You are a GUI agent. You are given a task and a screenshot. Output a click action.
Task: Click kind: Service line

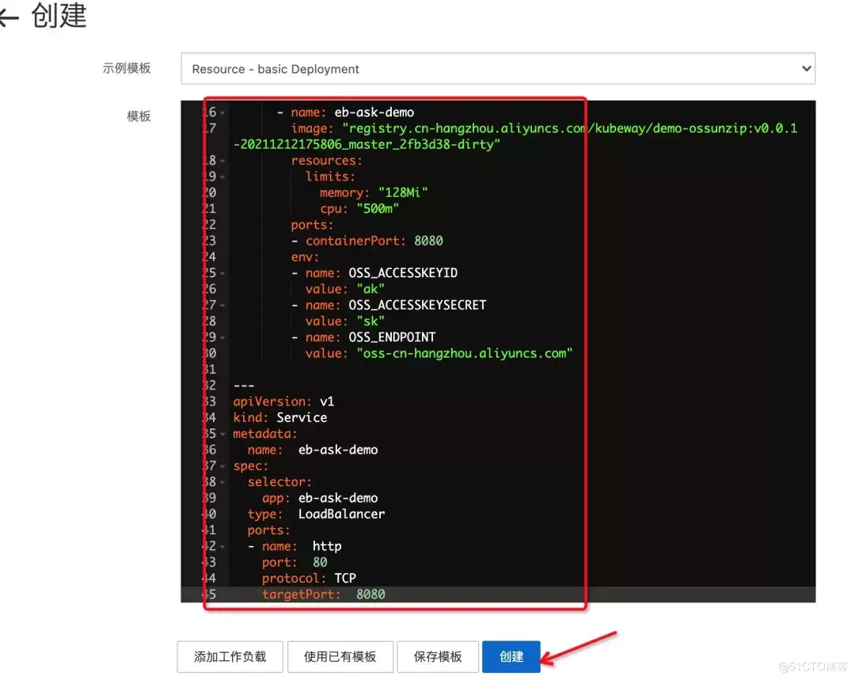[x=280, y=417]
